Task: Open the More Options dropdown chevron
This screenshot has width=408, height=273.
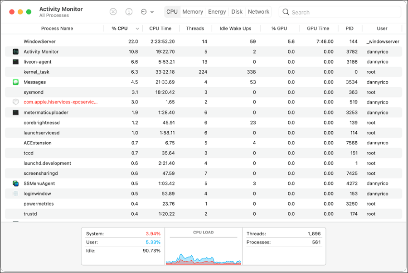Action: [x=151, y=11]
